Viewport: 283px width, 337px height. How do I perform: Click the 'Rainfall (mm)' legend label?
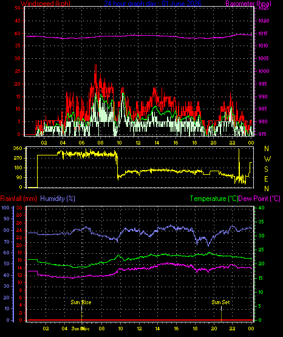tap(19, 199)
